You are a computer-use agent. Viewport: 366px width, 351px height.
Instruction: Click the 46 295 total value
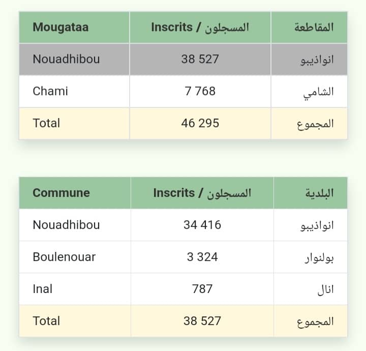click(200, 123)
